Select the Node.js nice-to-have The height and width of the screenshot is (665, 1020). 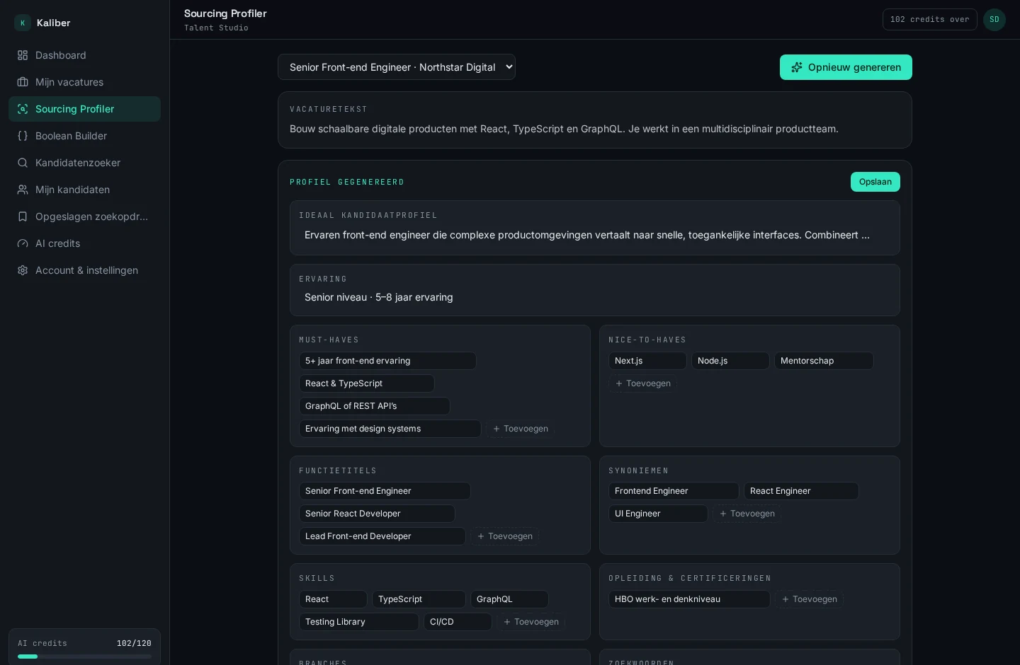click(730, 361)
